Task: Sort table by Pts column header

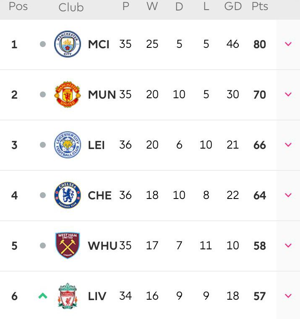Action: click(x=260, y=7)
